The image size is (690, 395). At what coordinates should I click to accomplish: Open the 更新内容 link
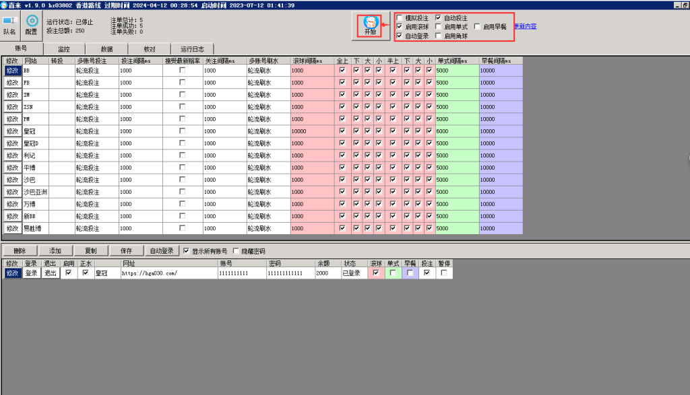(526, 26)
